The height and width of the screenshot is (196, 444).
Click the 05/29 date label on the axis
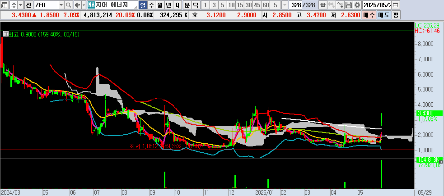pyautogui.click(x=425, y=192)
